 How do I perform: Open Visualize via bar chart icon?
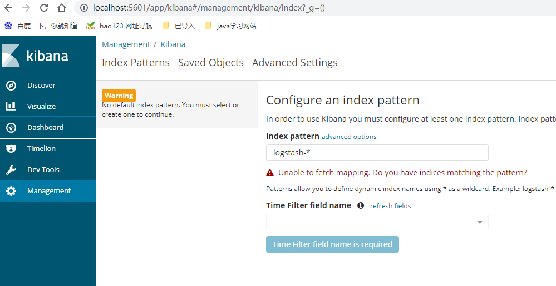tap(11, 106)
